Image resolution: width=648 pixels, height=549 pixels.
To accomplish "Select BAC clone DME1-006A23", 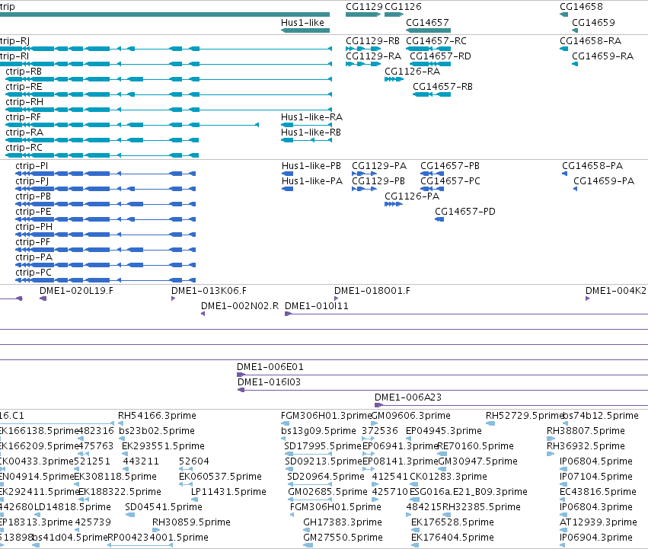I will (x=408, y=397).
